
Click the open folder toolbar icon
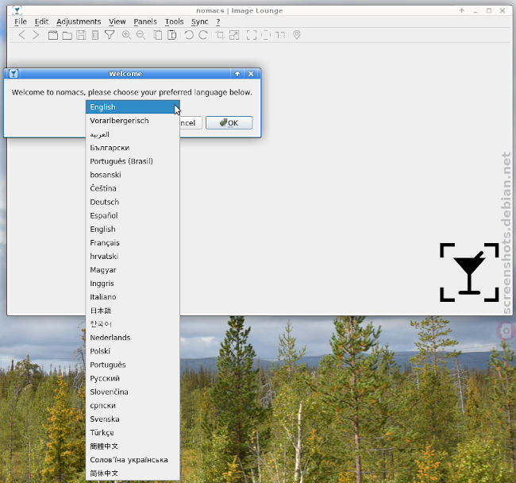click(x=67, y=35)
